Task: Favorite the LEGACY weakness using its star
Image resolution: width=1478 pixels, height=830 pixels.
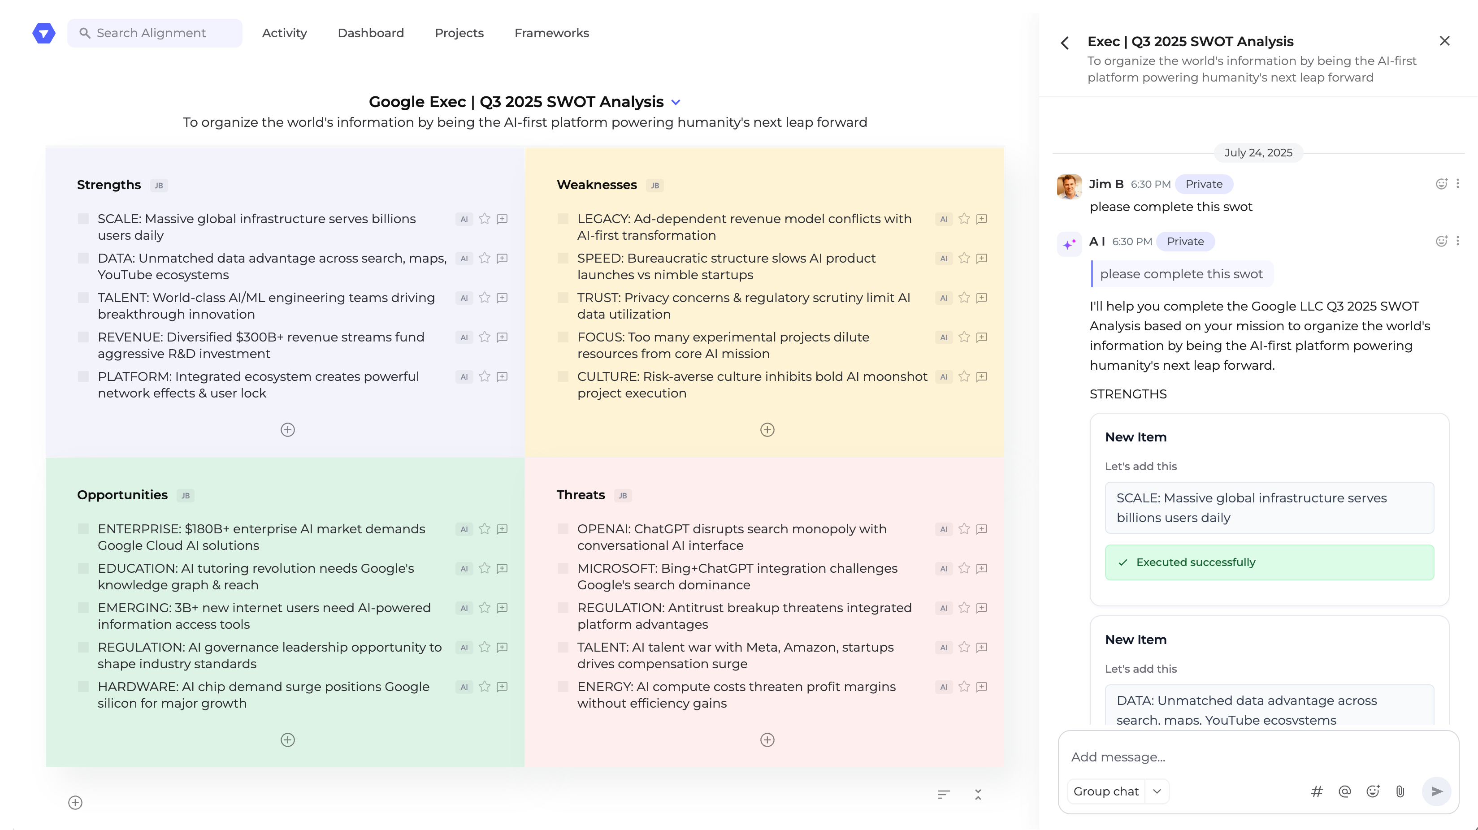Action: [x=963, y=219]
